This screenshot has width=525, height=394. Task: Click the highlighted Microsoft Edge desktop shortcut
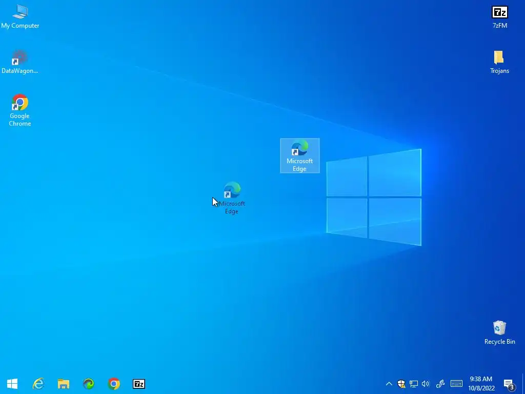pyautogui.click(x=299, y=156)
